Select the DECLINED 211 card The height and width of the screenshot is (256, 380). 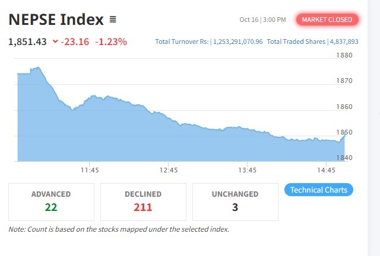click(x=143, y=201)
